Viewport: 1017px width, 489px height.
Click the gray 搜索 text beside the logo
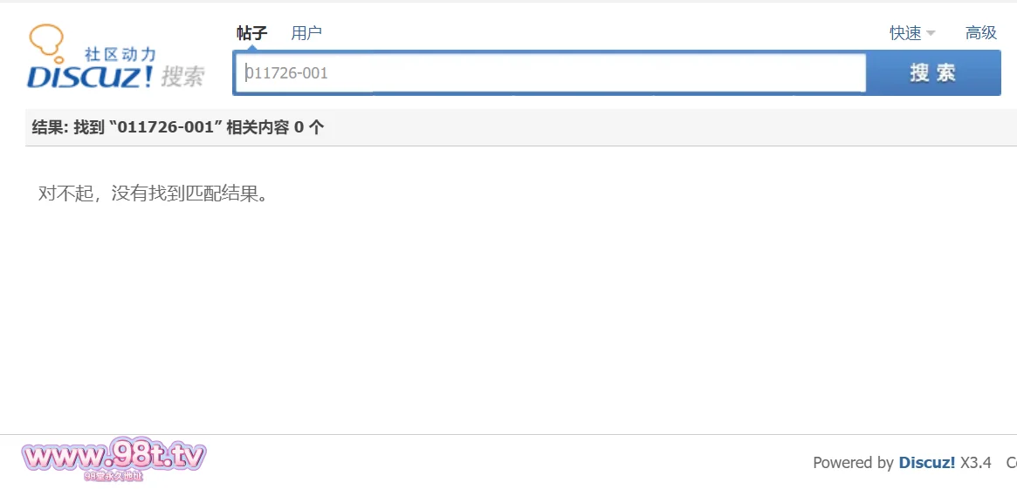[x=182, y=77]
